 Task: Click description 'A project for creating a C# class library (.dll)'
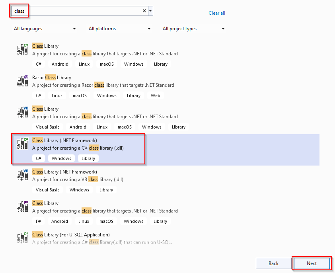[x=78, y=148]
